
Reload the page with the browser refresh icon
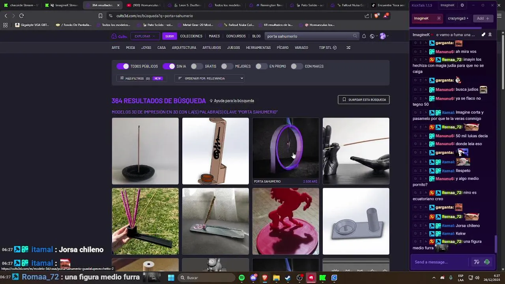[x=21, y=16]
